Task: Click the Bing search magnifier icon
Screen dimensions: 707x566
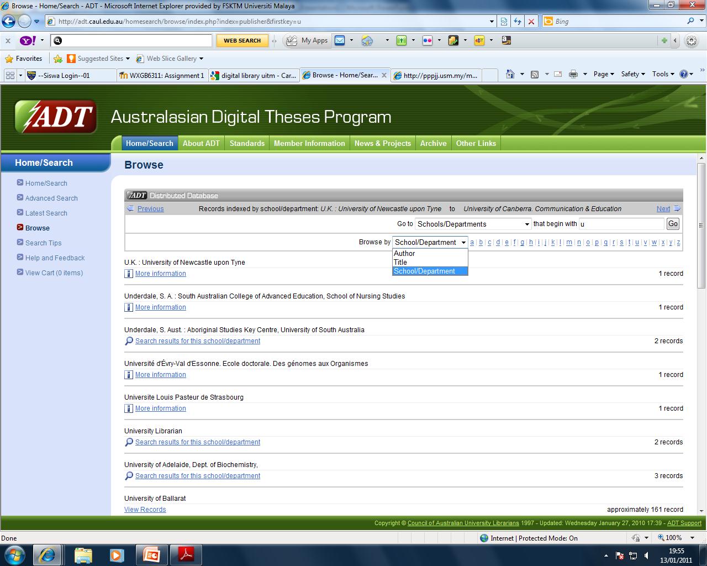Action: 691,21
